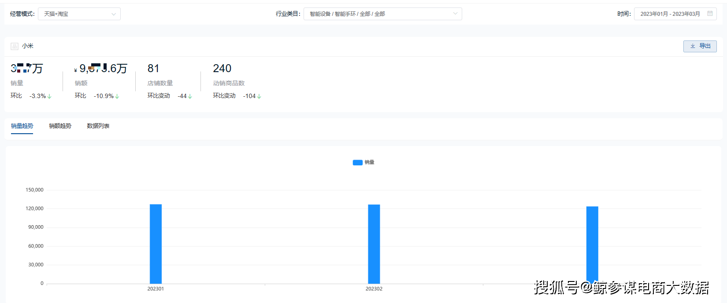Image resolution: width=727 pixels, height=303 pixels.
Task: Click the 经营模式 field label
Action: [x=22, y=14]
